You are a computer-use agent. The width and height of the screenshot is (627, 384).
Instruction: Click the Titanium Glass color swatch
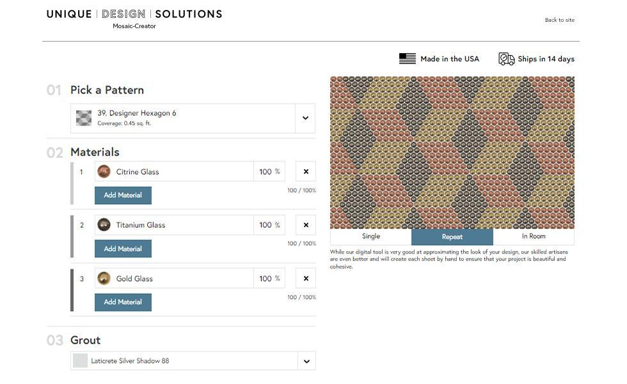tap(104, 225)
